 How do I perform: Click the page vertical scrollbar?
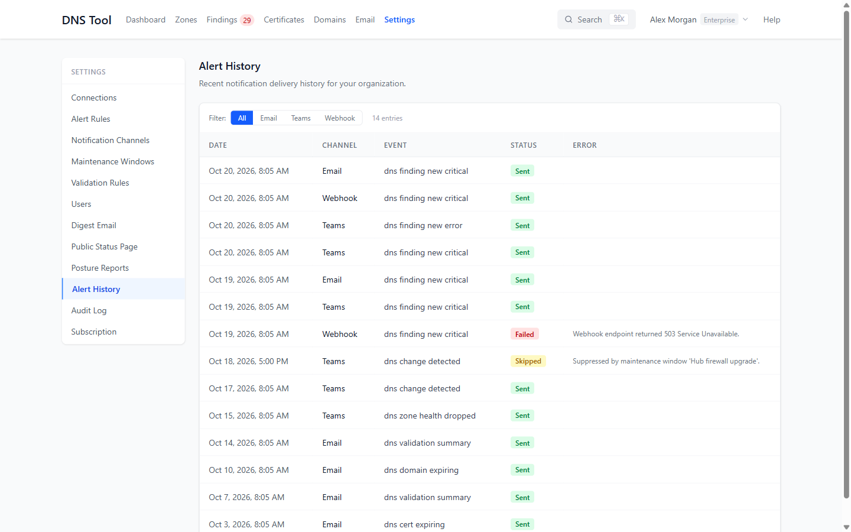tap(846, 254)
